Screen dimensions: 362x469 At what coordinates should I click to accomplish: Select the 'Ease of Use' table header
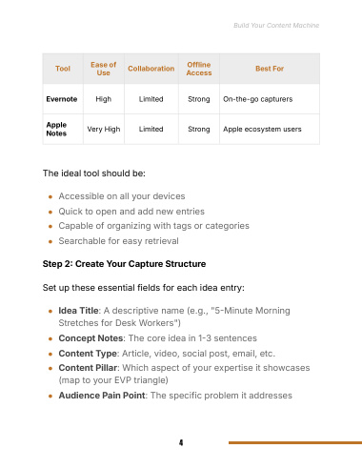pyautogui.click(x=104, y=69)
